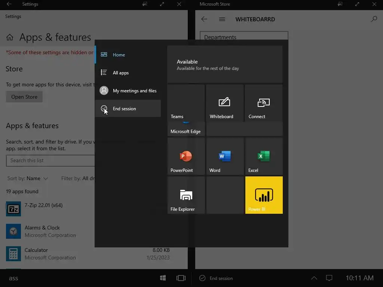Open the Word tile
The width and height of the screenshot is (383, 287).
225,157
